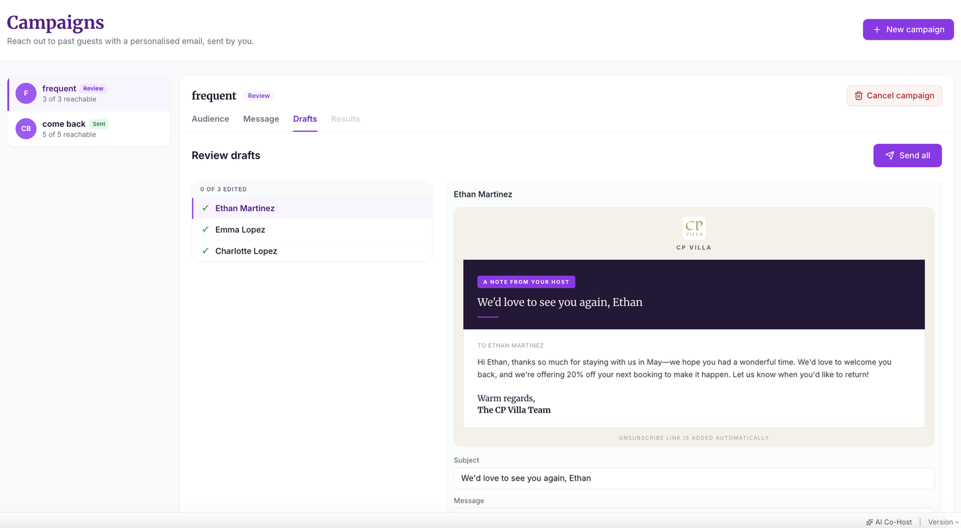Click the email body paragraph starting Hi Ethan
Image resolution: width=961 pixels, height=528 pixels.
(x=684, y=368)
